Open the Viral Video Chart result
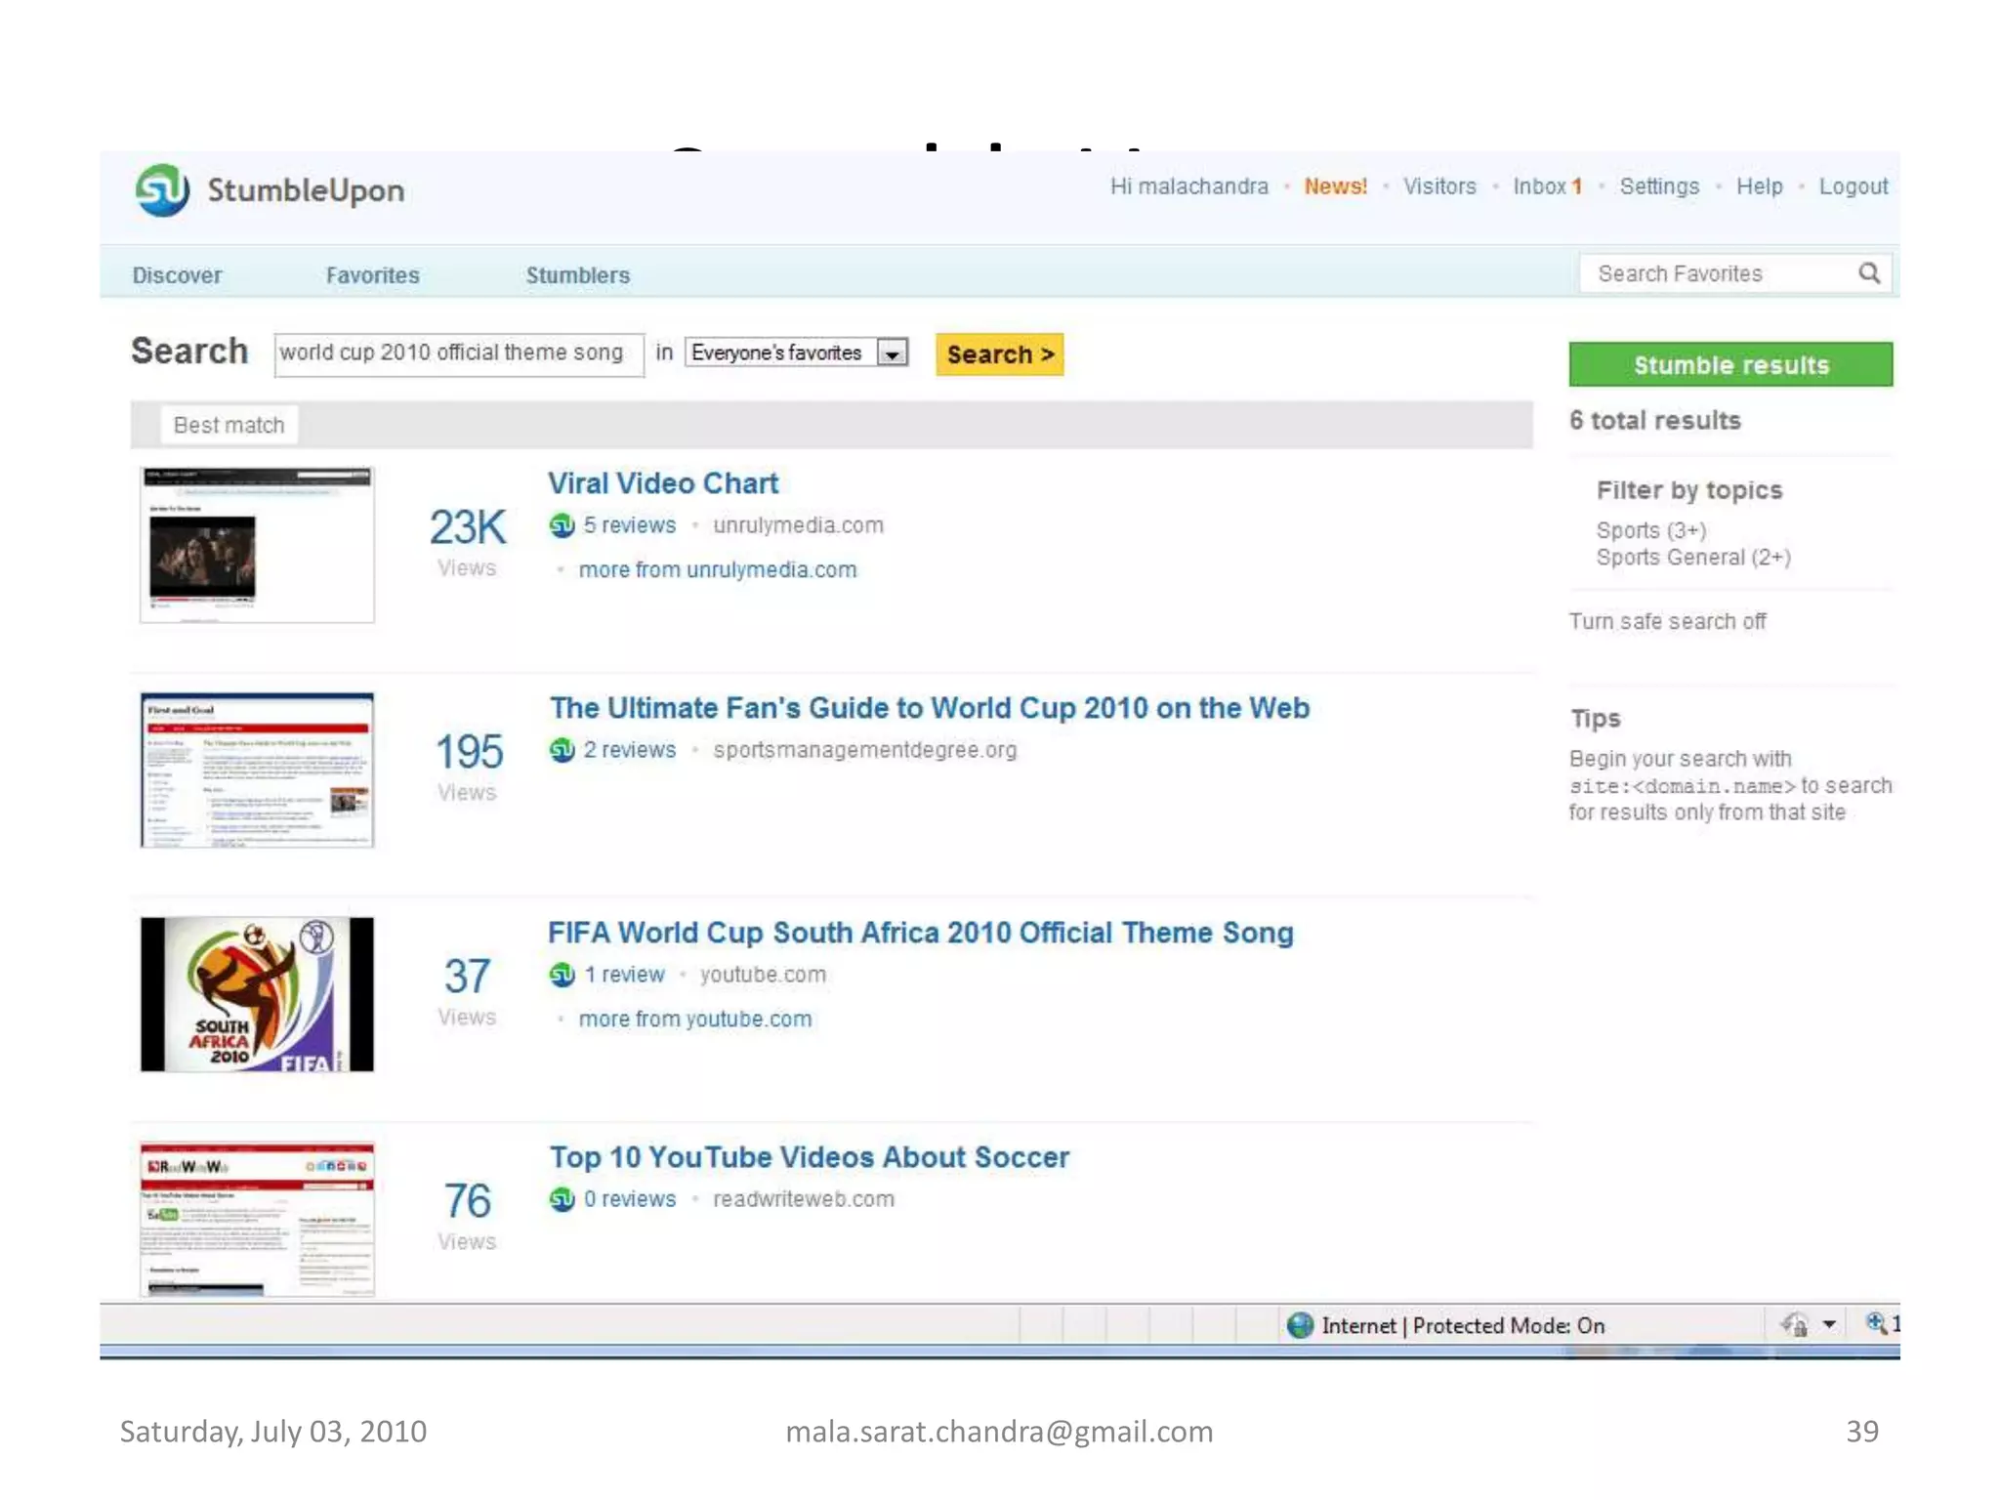The height and width of the screenshot is (1500, 2000). (662, 483)
